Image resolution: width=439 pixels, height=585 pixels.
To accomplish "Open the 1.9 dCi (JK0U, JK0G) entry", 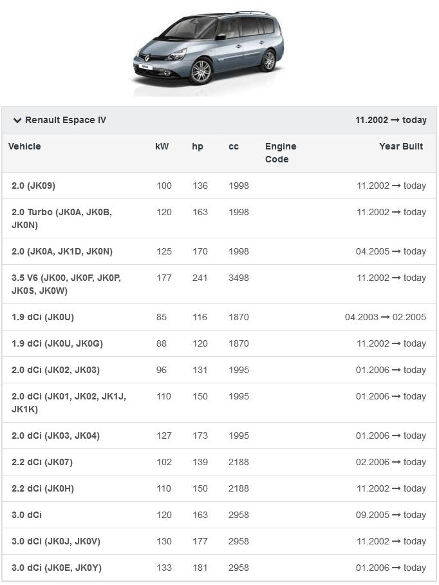I will click(57, 343).
